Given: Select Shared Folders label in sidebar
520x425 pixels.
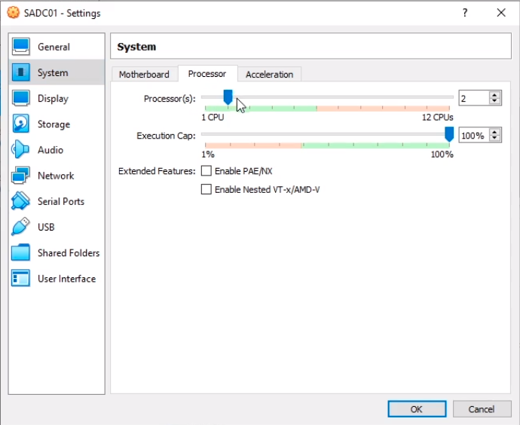Looking at the screenshot, I should 69,253.
